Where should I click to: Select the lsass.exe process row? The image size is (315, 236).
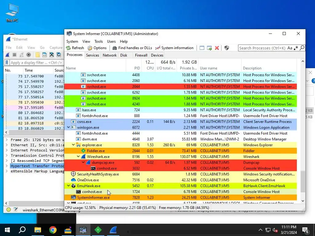pos(180,110)
